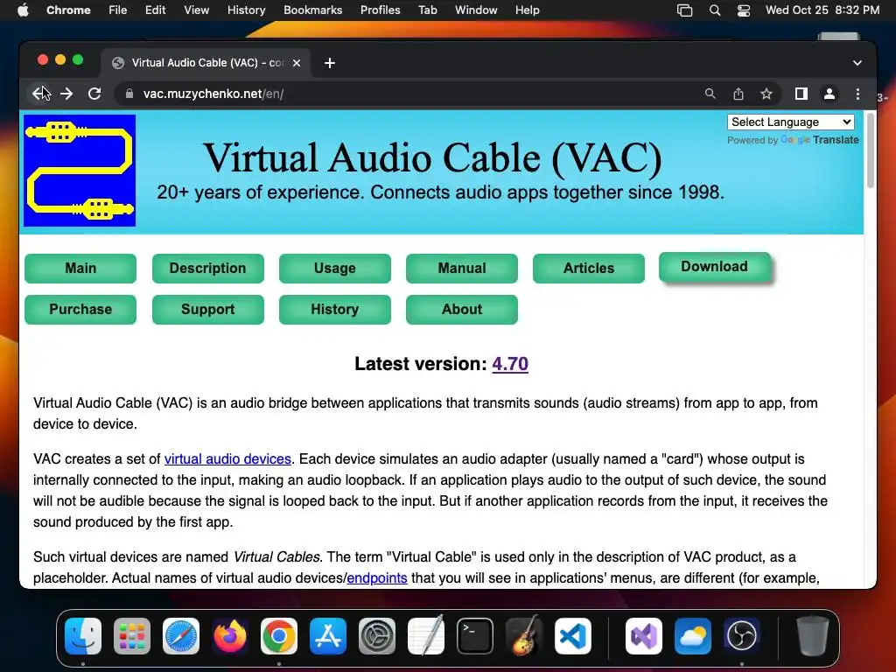Open the Purchase page button

coord(80,310)
